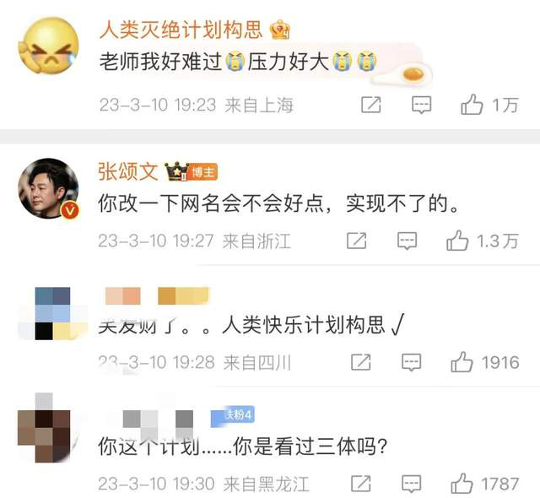Tap 张颂文's verified profile photo
540x498 pixels.
(49, 188)
